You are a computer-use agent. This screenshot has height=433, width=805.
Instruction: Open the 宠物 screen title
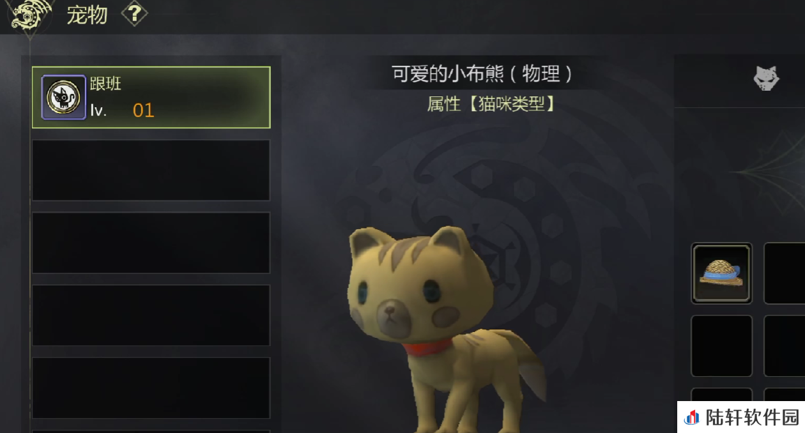87,15
